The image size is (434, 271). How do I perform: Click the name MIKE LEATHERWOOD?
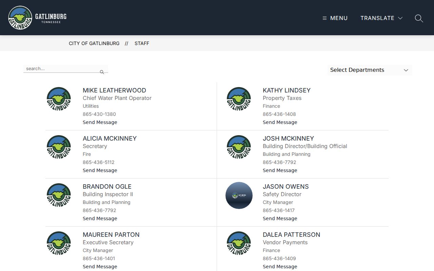tap(114, 90)
